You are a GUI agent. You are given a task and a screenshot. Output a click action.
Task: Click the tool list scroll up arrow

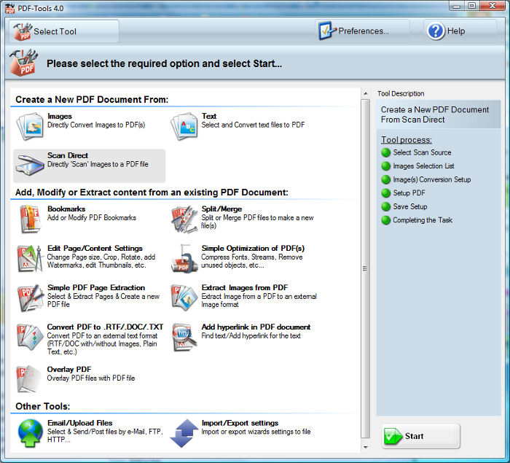[366, 94]
